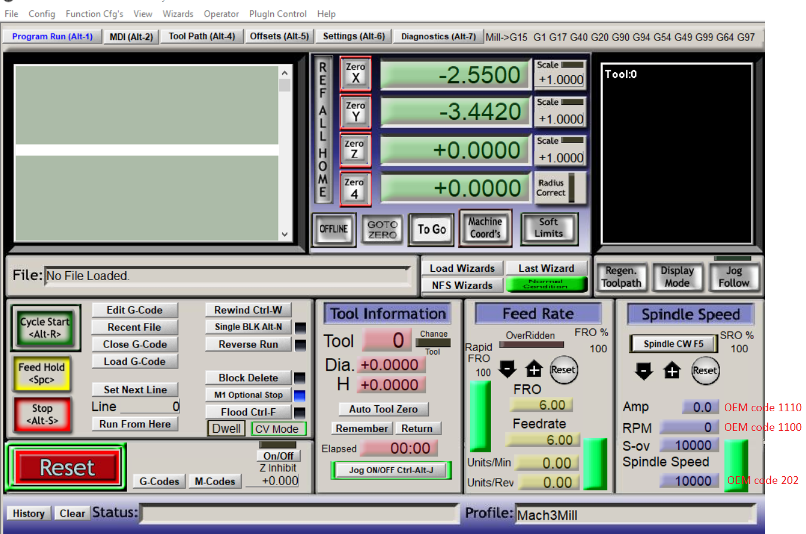This screenshot has width=806, height=534.
Task: Click the spindle speed green bar
Action: 736,465
